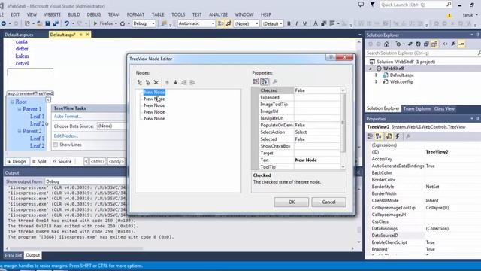Toggle the Show Lines checkbox
Viewport: 481px width, 271px height.
click(56, 145)
